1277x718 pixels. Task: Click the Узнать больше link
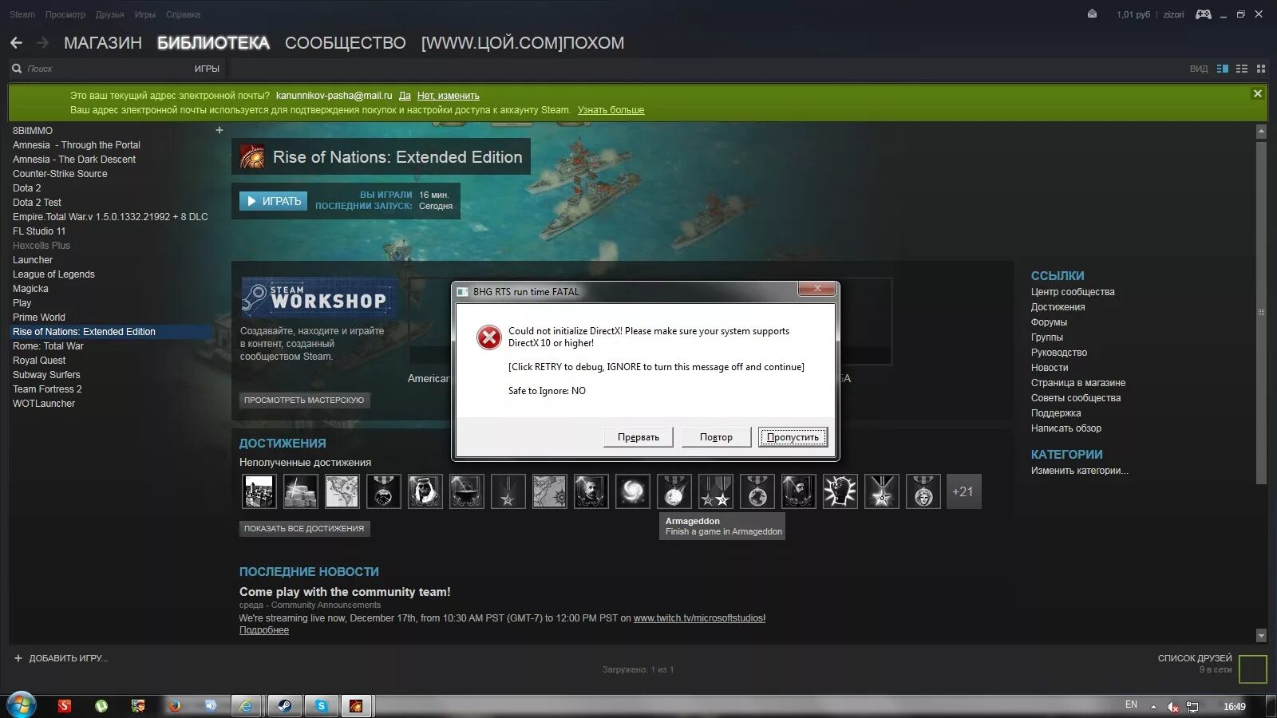611,110
